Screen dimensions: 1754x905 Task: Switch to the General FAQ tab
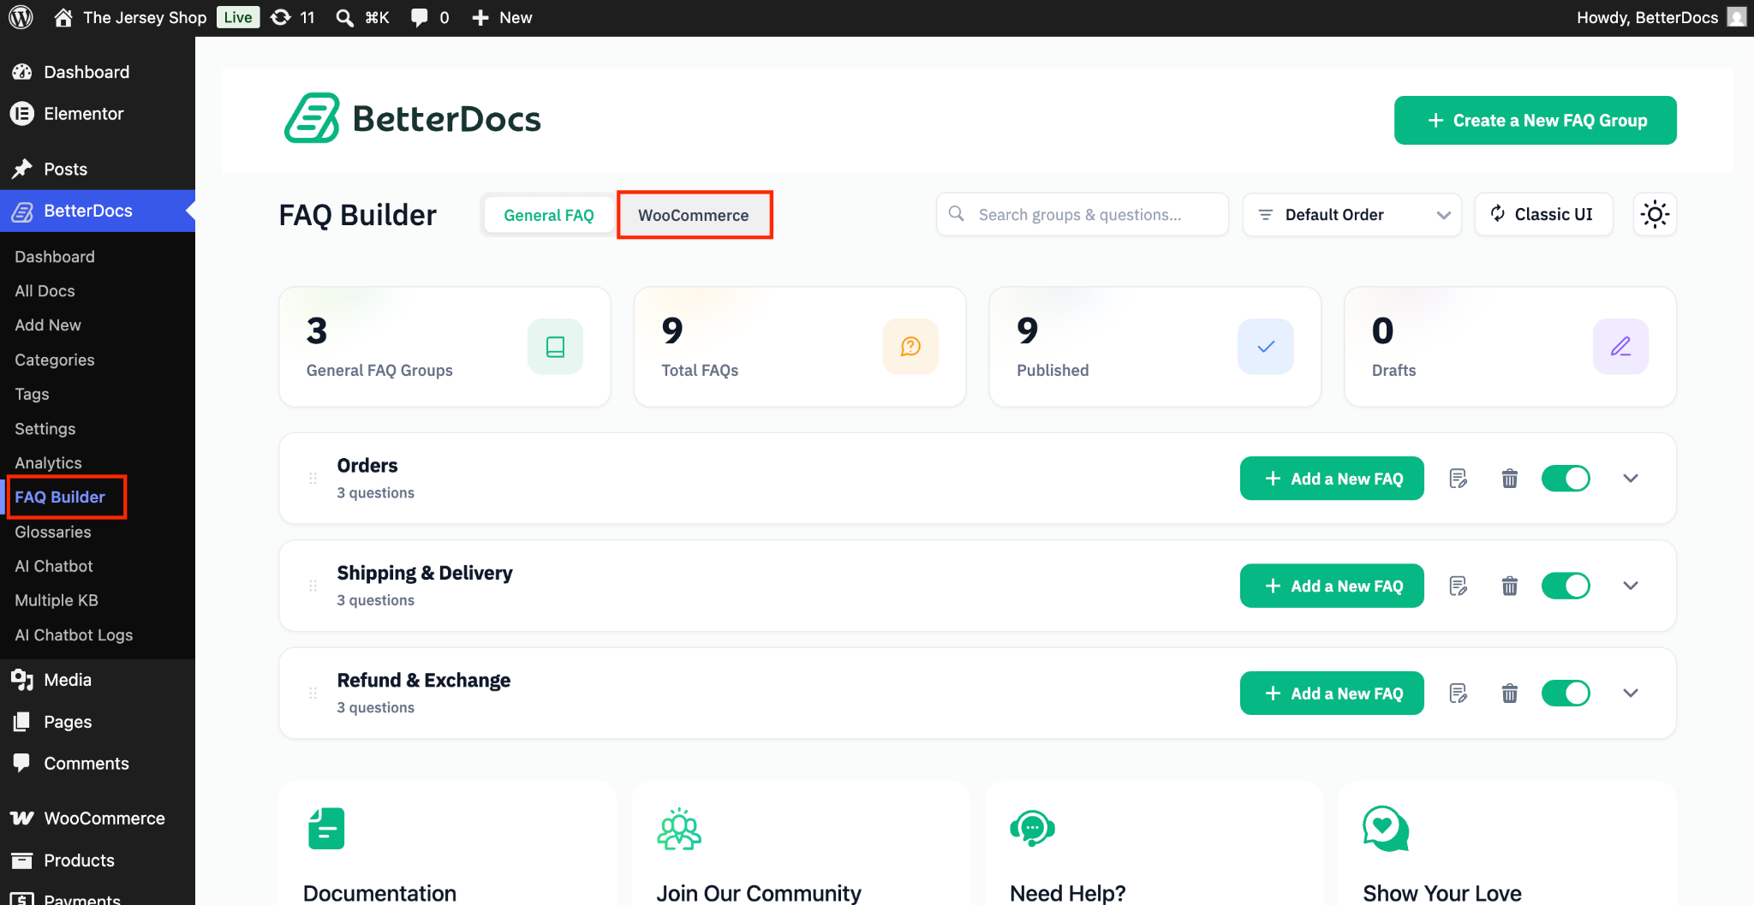pyautogui.click(x=549, y=215)
